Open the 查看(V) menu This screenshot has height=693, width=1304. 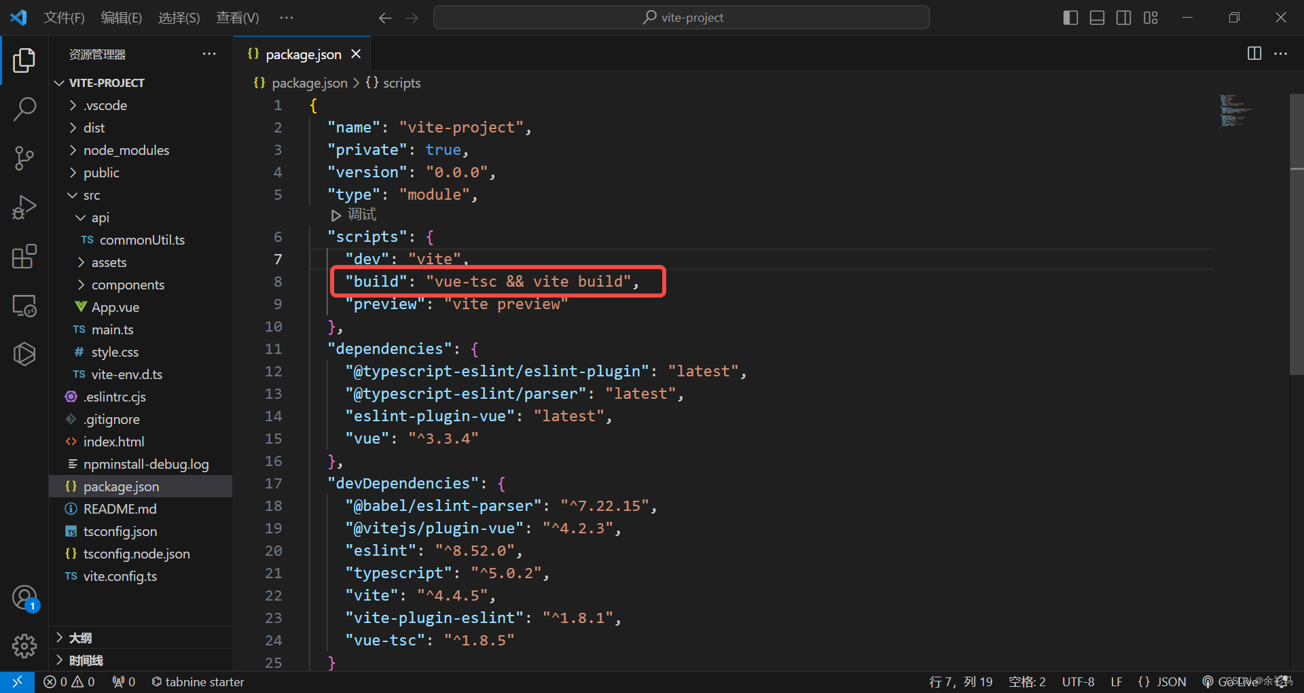236,18
